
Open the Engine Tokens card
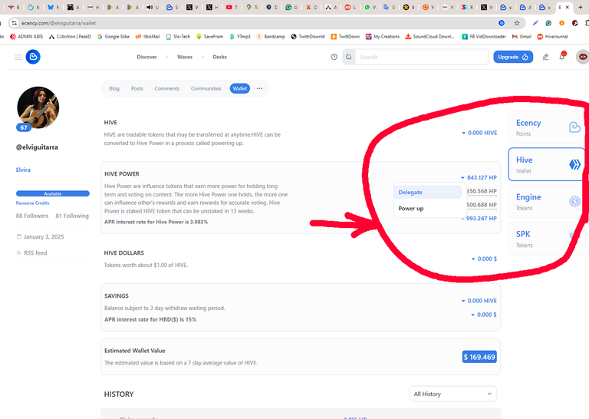point(547,201)
